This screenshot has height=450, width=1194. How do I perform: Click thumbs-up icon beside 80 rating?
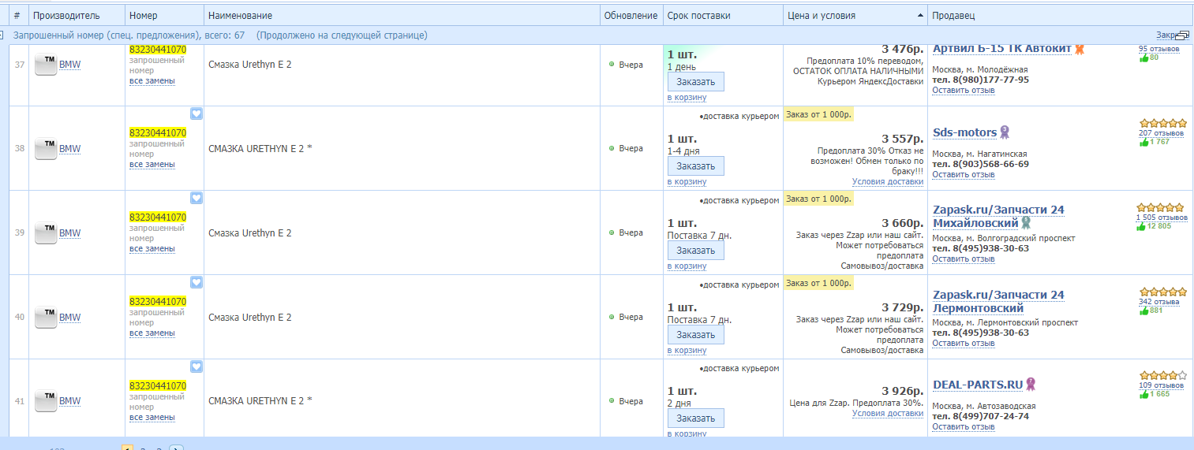pyautogui.click(x=1143, y=58)
